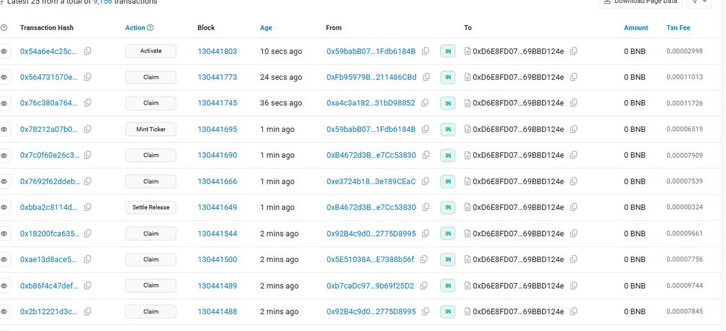Open sender address 0xFb95979B...211486CBd
The width and height of the screenshot is (726, 331).
coord(371,77)
